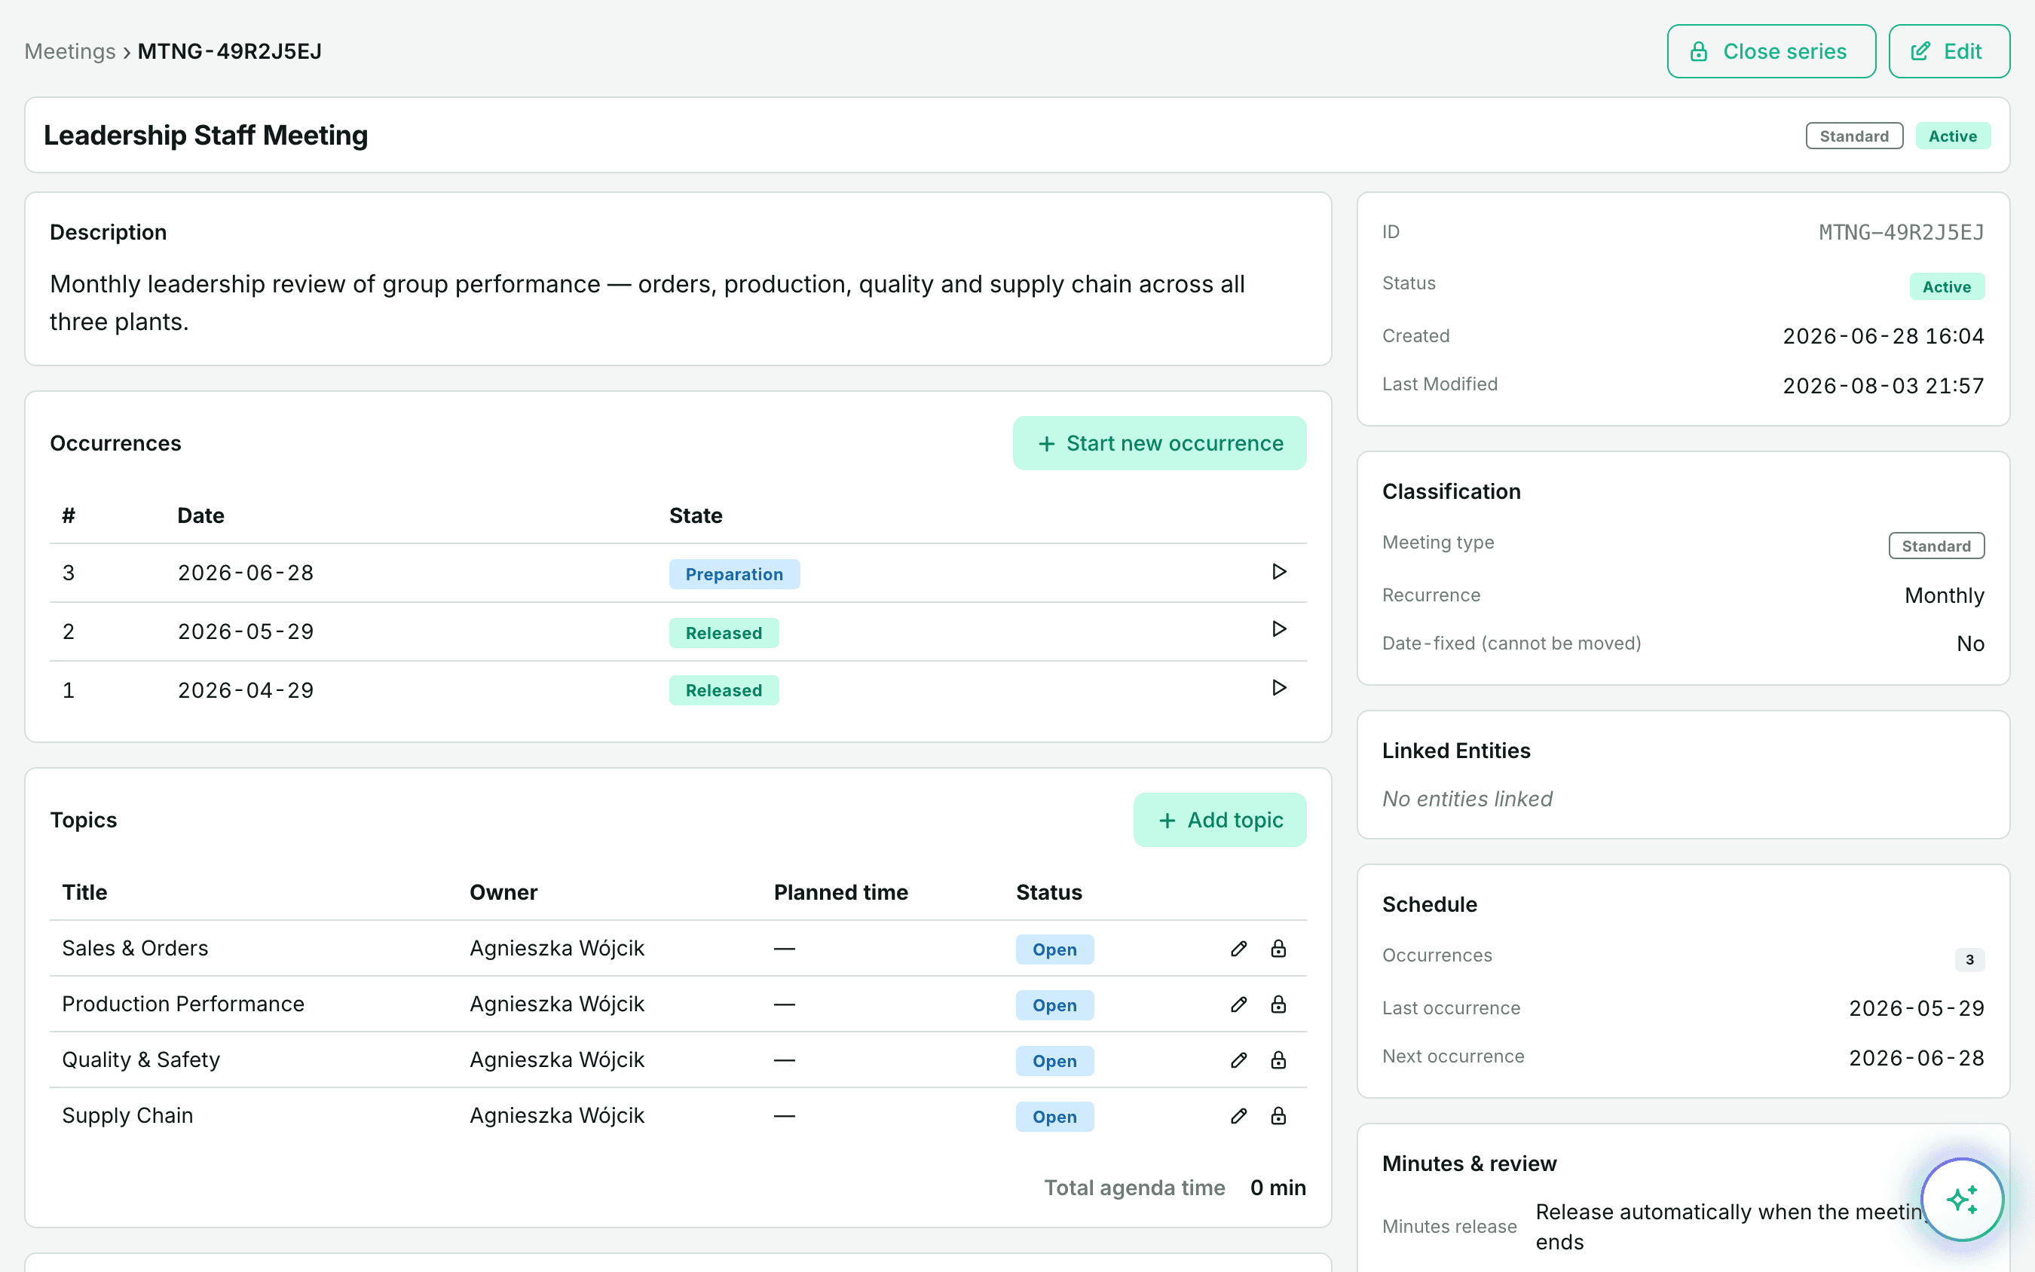Edit the Quality & Safety topic pencil icon
The width and height of the screenshot is (2035, 1272).
(1238, 1060)
